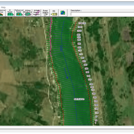Click the background map layers icon
Screen dimensions: 134x134
click(63, 13)
